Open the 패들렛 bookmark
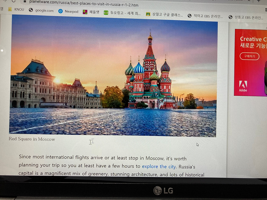 [x=91, y=12]
